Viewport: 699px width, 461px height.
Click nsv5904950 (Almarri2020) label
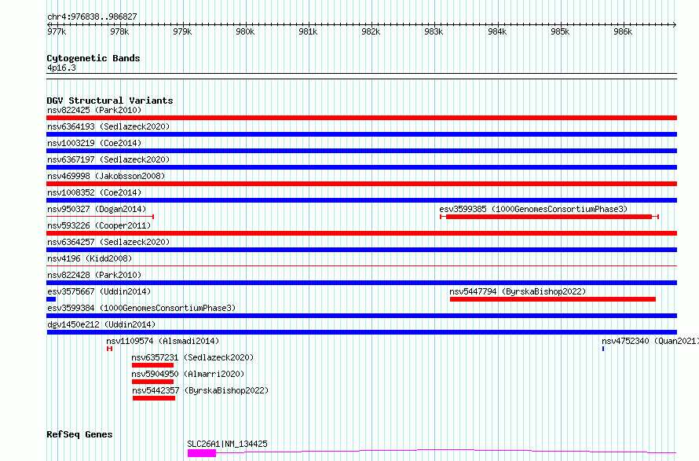(188, 374)
